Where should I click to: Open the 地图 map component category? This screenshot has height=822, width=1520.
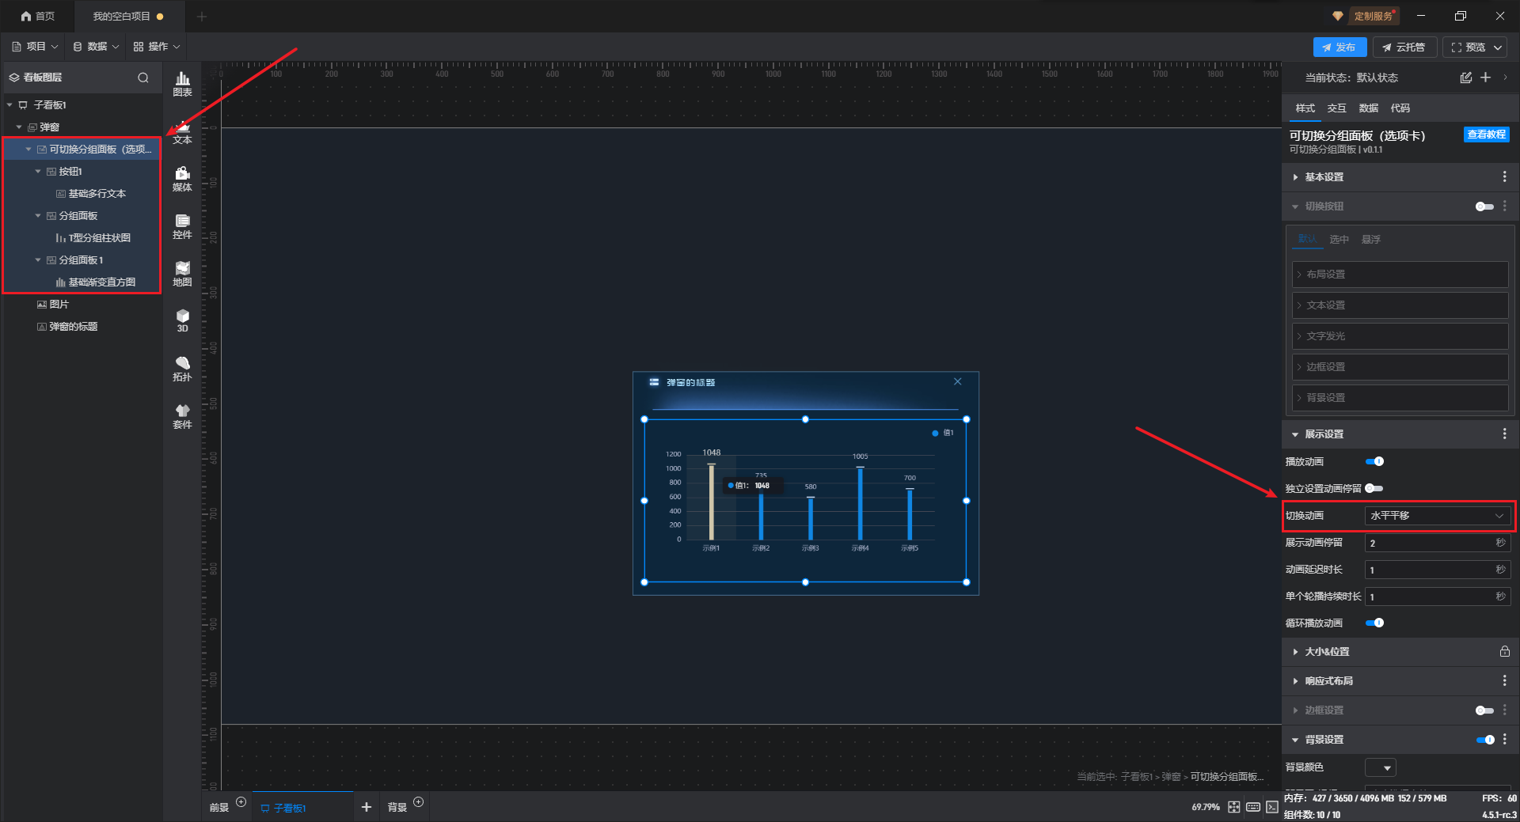(x=182, y=275)
